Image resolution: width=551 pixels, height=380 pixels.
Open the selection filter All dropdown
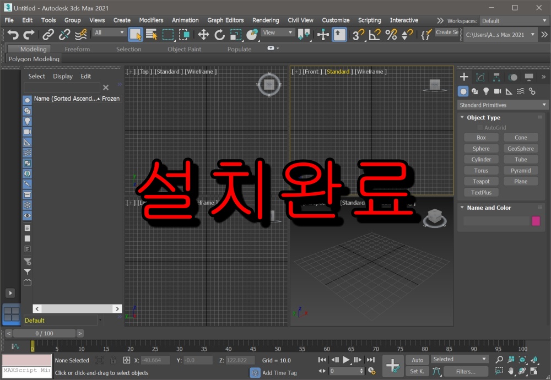[x=109, y=32]
